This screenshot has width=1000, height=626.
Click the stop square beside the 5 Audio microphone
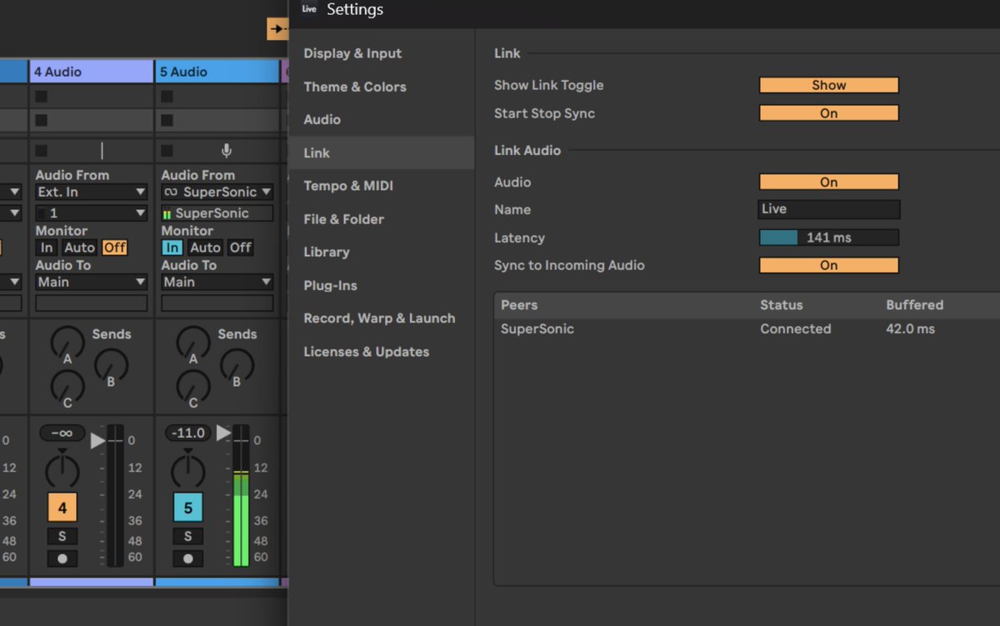coord(167,151)
